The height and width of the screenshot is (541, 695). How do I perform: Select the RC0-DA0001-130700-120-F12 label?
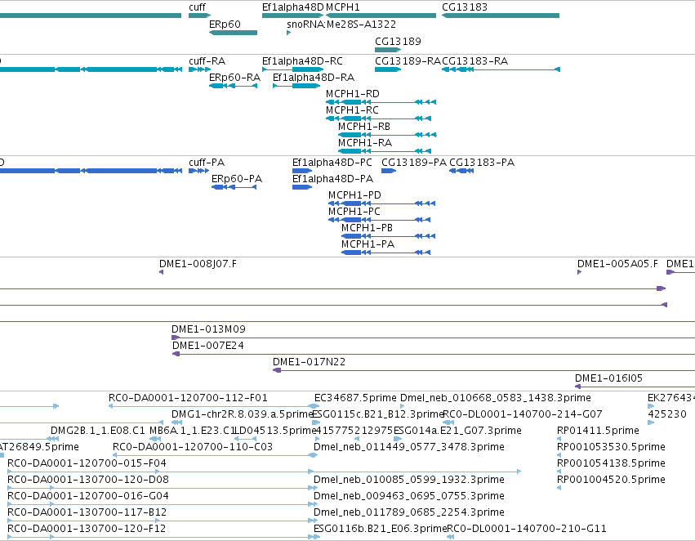(87, 530)
